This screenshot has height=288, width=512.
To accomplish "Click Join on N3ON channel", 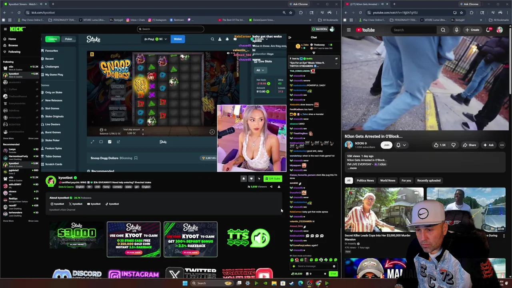I will tap(386, 145).
